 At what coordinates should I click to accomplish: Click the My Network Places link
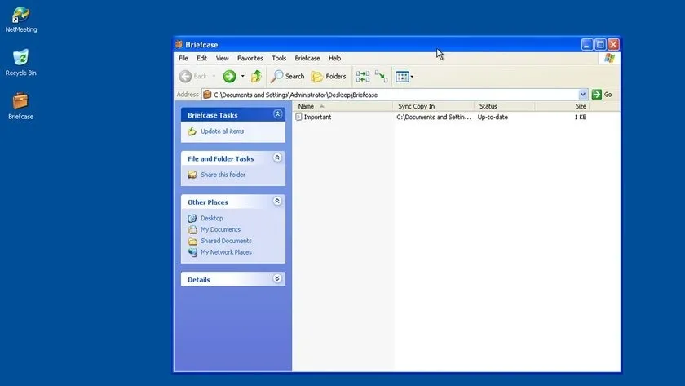pyautogui.click(x=226, y=252)
